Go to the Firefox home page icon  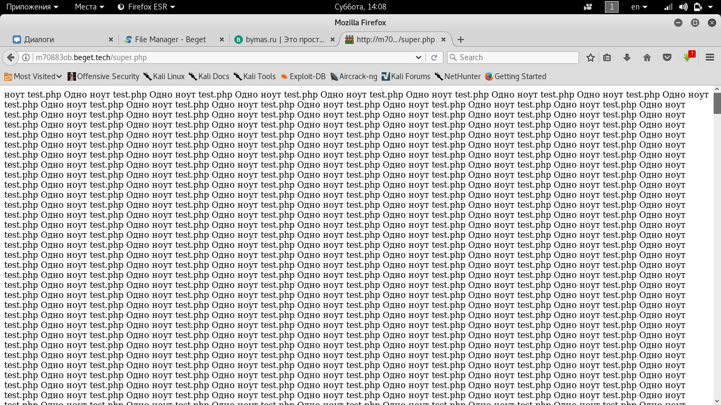click(647, 57)
